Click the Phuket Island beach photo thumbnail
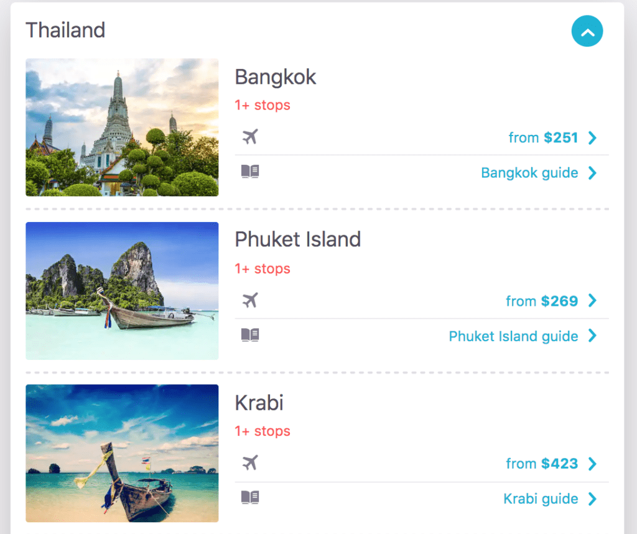 click(x=121, y=291)
